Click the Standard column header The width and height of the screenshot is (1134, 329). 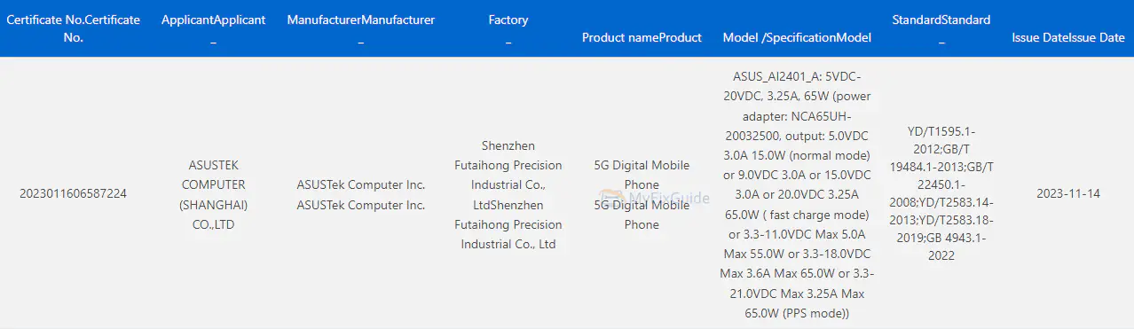941,28
